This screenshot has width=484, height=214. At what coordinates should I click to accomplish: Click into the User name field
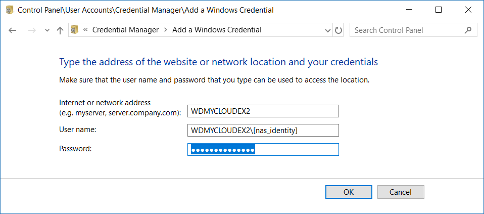point(263,131)
